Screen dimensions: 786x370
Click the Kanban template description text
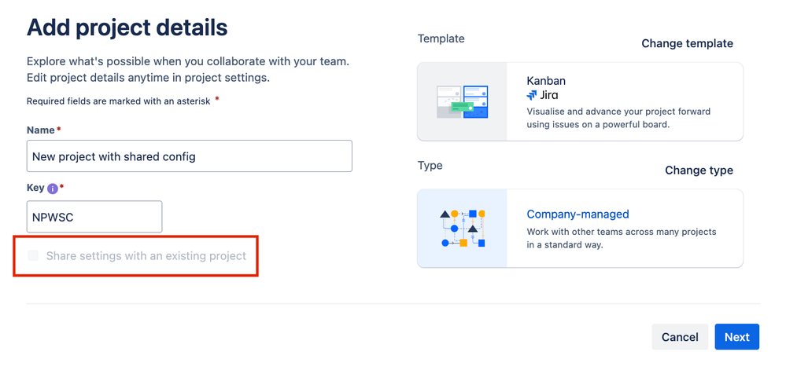tap(618, 118)
